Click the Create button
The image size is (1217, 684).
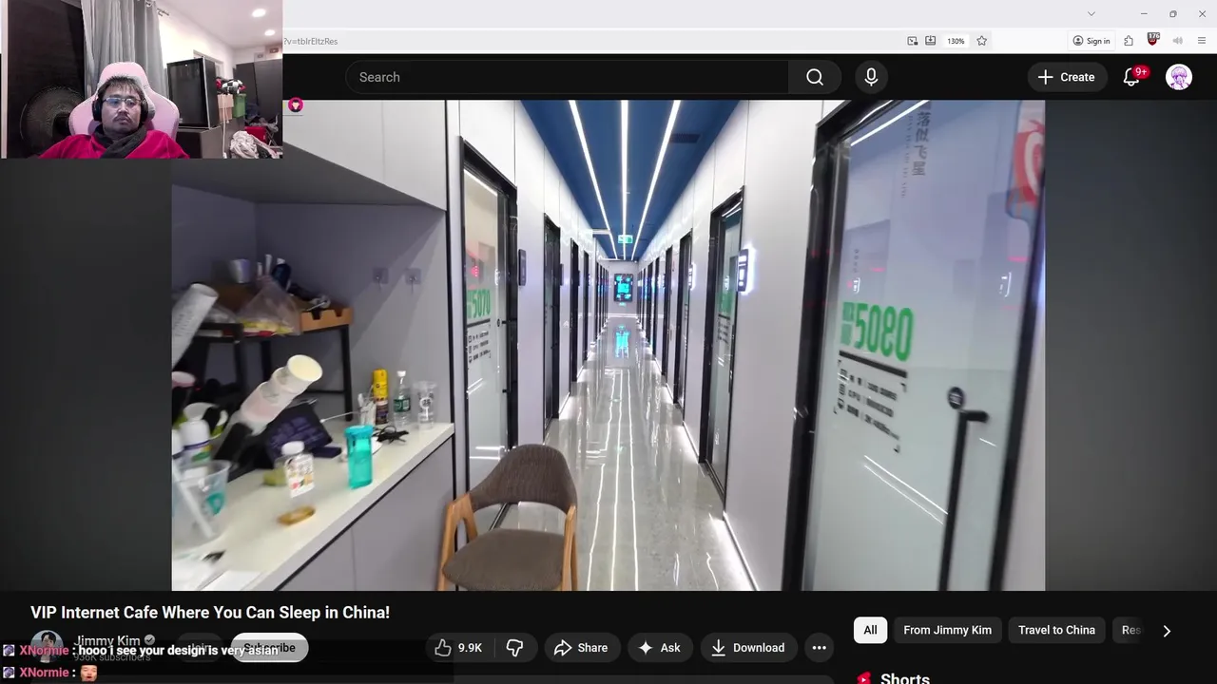pos(1067,77)
